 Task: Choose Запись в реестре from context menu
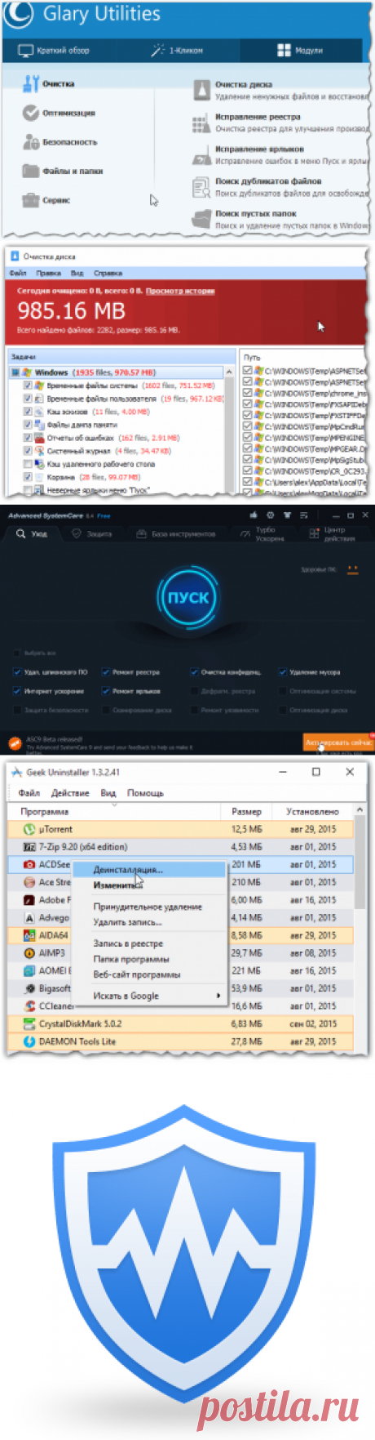[x=148, y=943]
